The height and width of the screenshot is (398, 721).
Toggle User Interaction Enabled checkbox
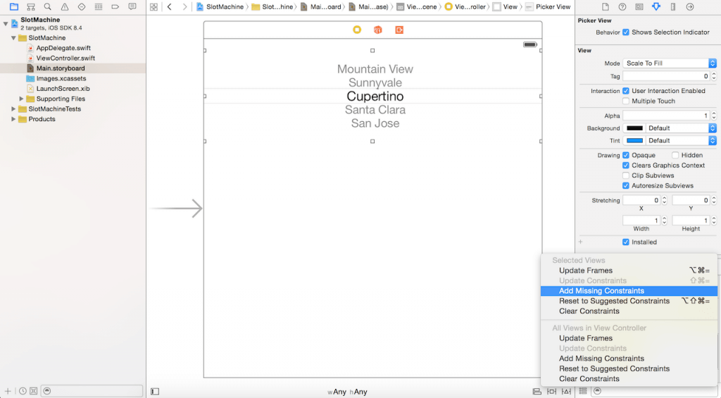click(x=626, y=91)
